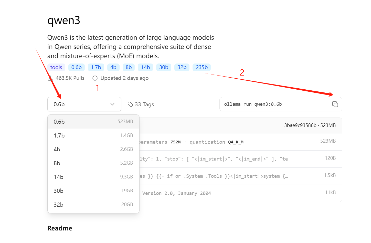Select the 0.6b 523MB option
371x243 pixels.
(93, 122)
